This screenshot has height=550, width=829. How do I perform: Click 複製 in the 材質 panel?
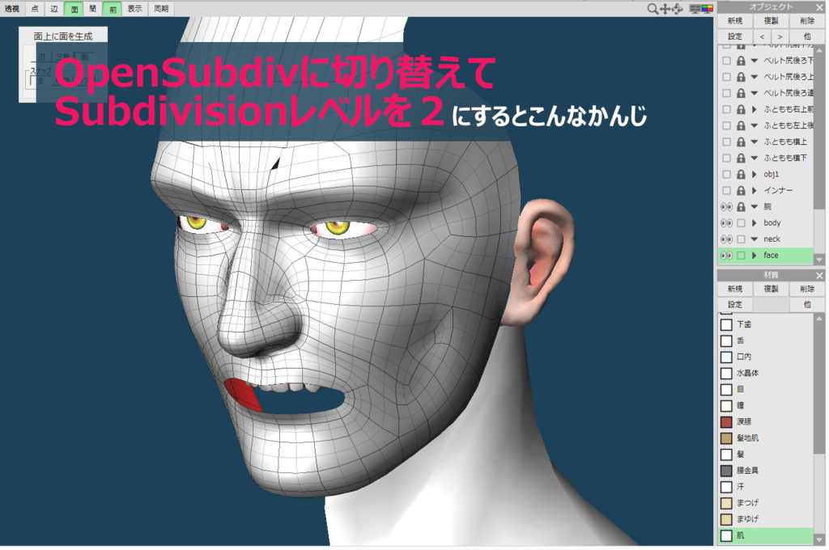coord(771,289)
